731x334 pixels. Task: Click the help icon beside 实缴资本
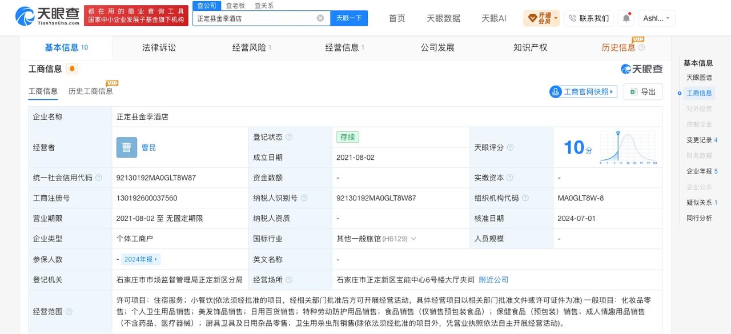(x=510, y=178)
